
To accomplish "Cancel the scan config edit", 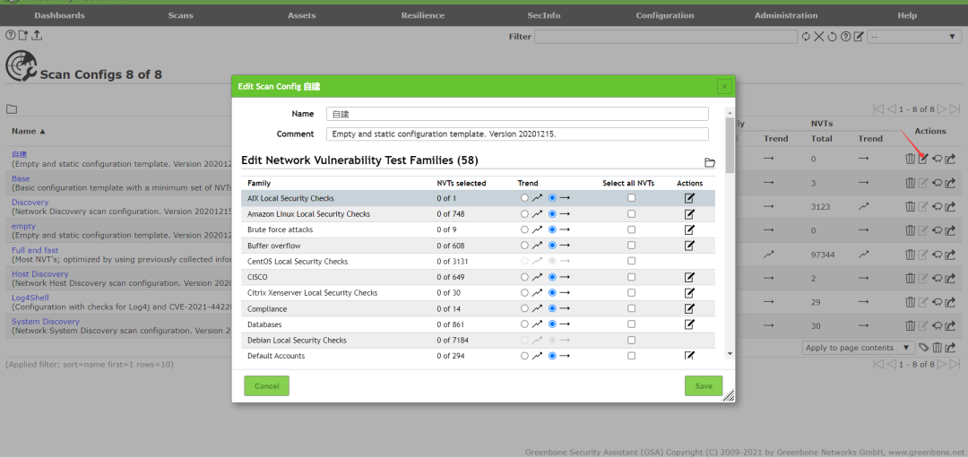I will point(267,385).
